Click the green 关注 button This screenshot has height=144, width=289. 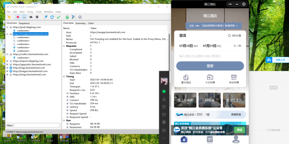point(239,130)
